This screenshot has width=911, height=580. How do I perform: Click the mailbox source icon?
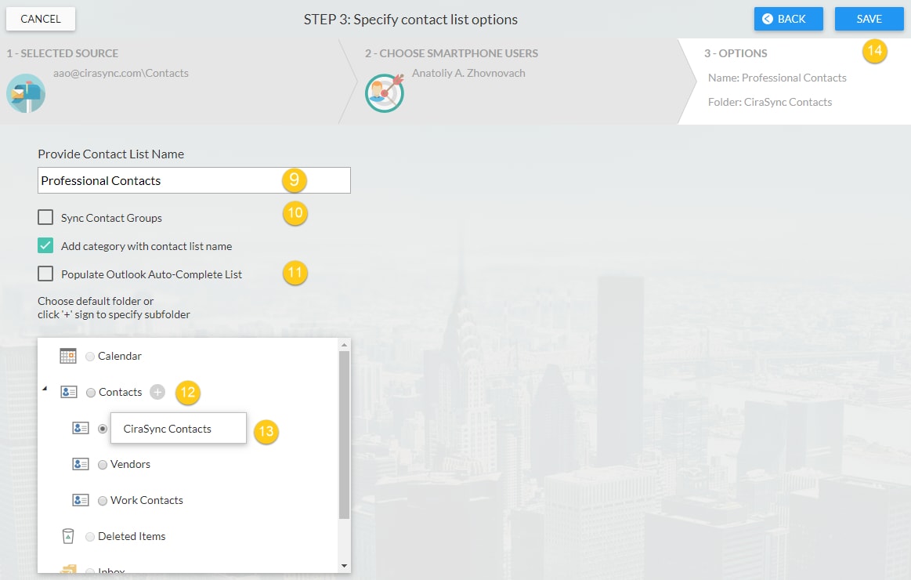click(26, 93)
